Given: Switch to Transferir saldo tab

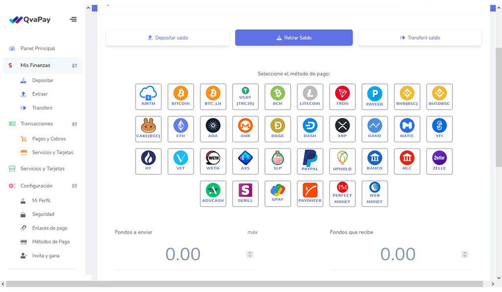Looking at the screenshot, I should click(420, 38).
